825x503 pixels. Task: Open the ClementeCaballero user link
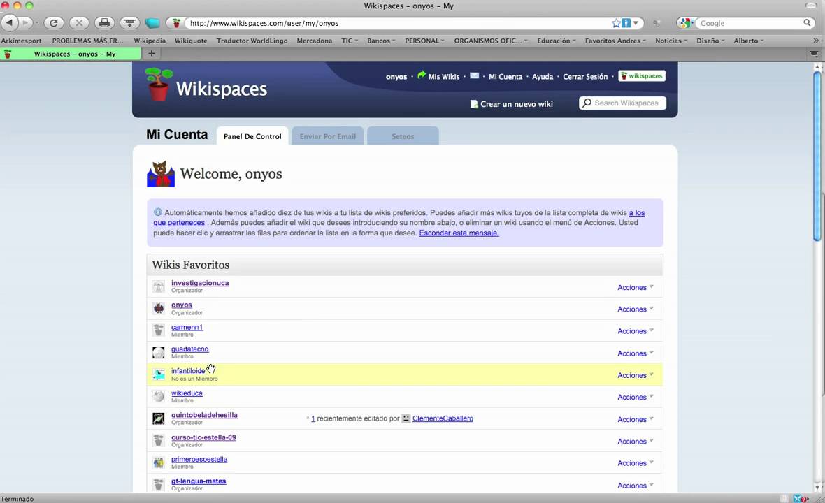pos(443,418)
